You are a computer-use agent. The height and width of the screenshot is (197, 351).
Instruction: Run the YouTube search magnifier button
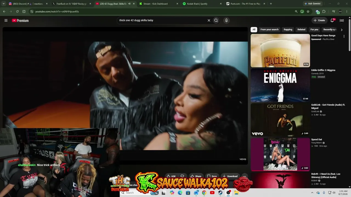coord(216,20)
